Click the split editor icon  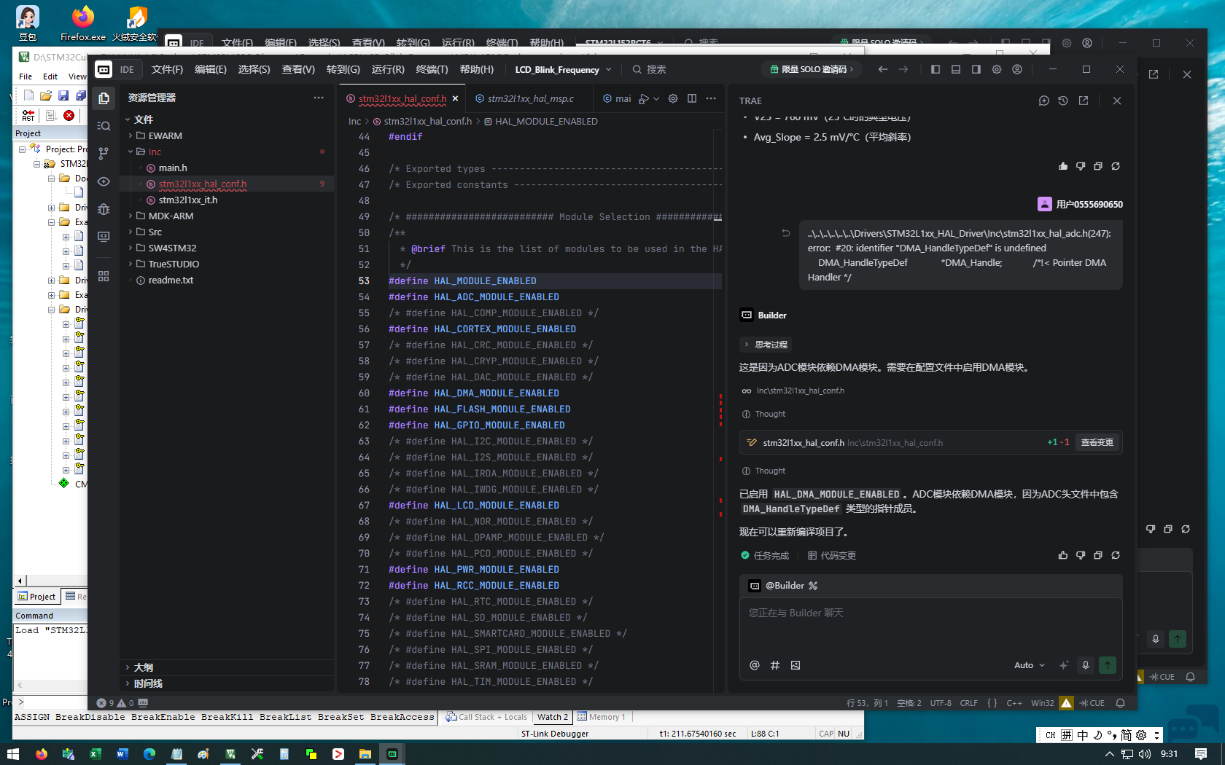coord(692,99)
